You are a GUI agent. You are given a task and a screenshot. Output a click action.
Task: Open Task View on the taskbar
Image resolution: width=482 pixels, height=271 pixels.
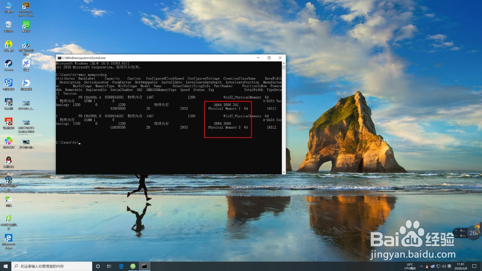tap(109, 266)
